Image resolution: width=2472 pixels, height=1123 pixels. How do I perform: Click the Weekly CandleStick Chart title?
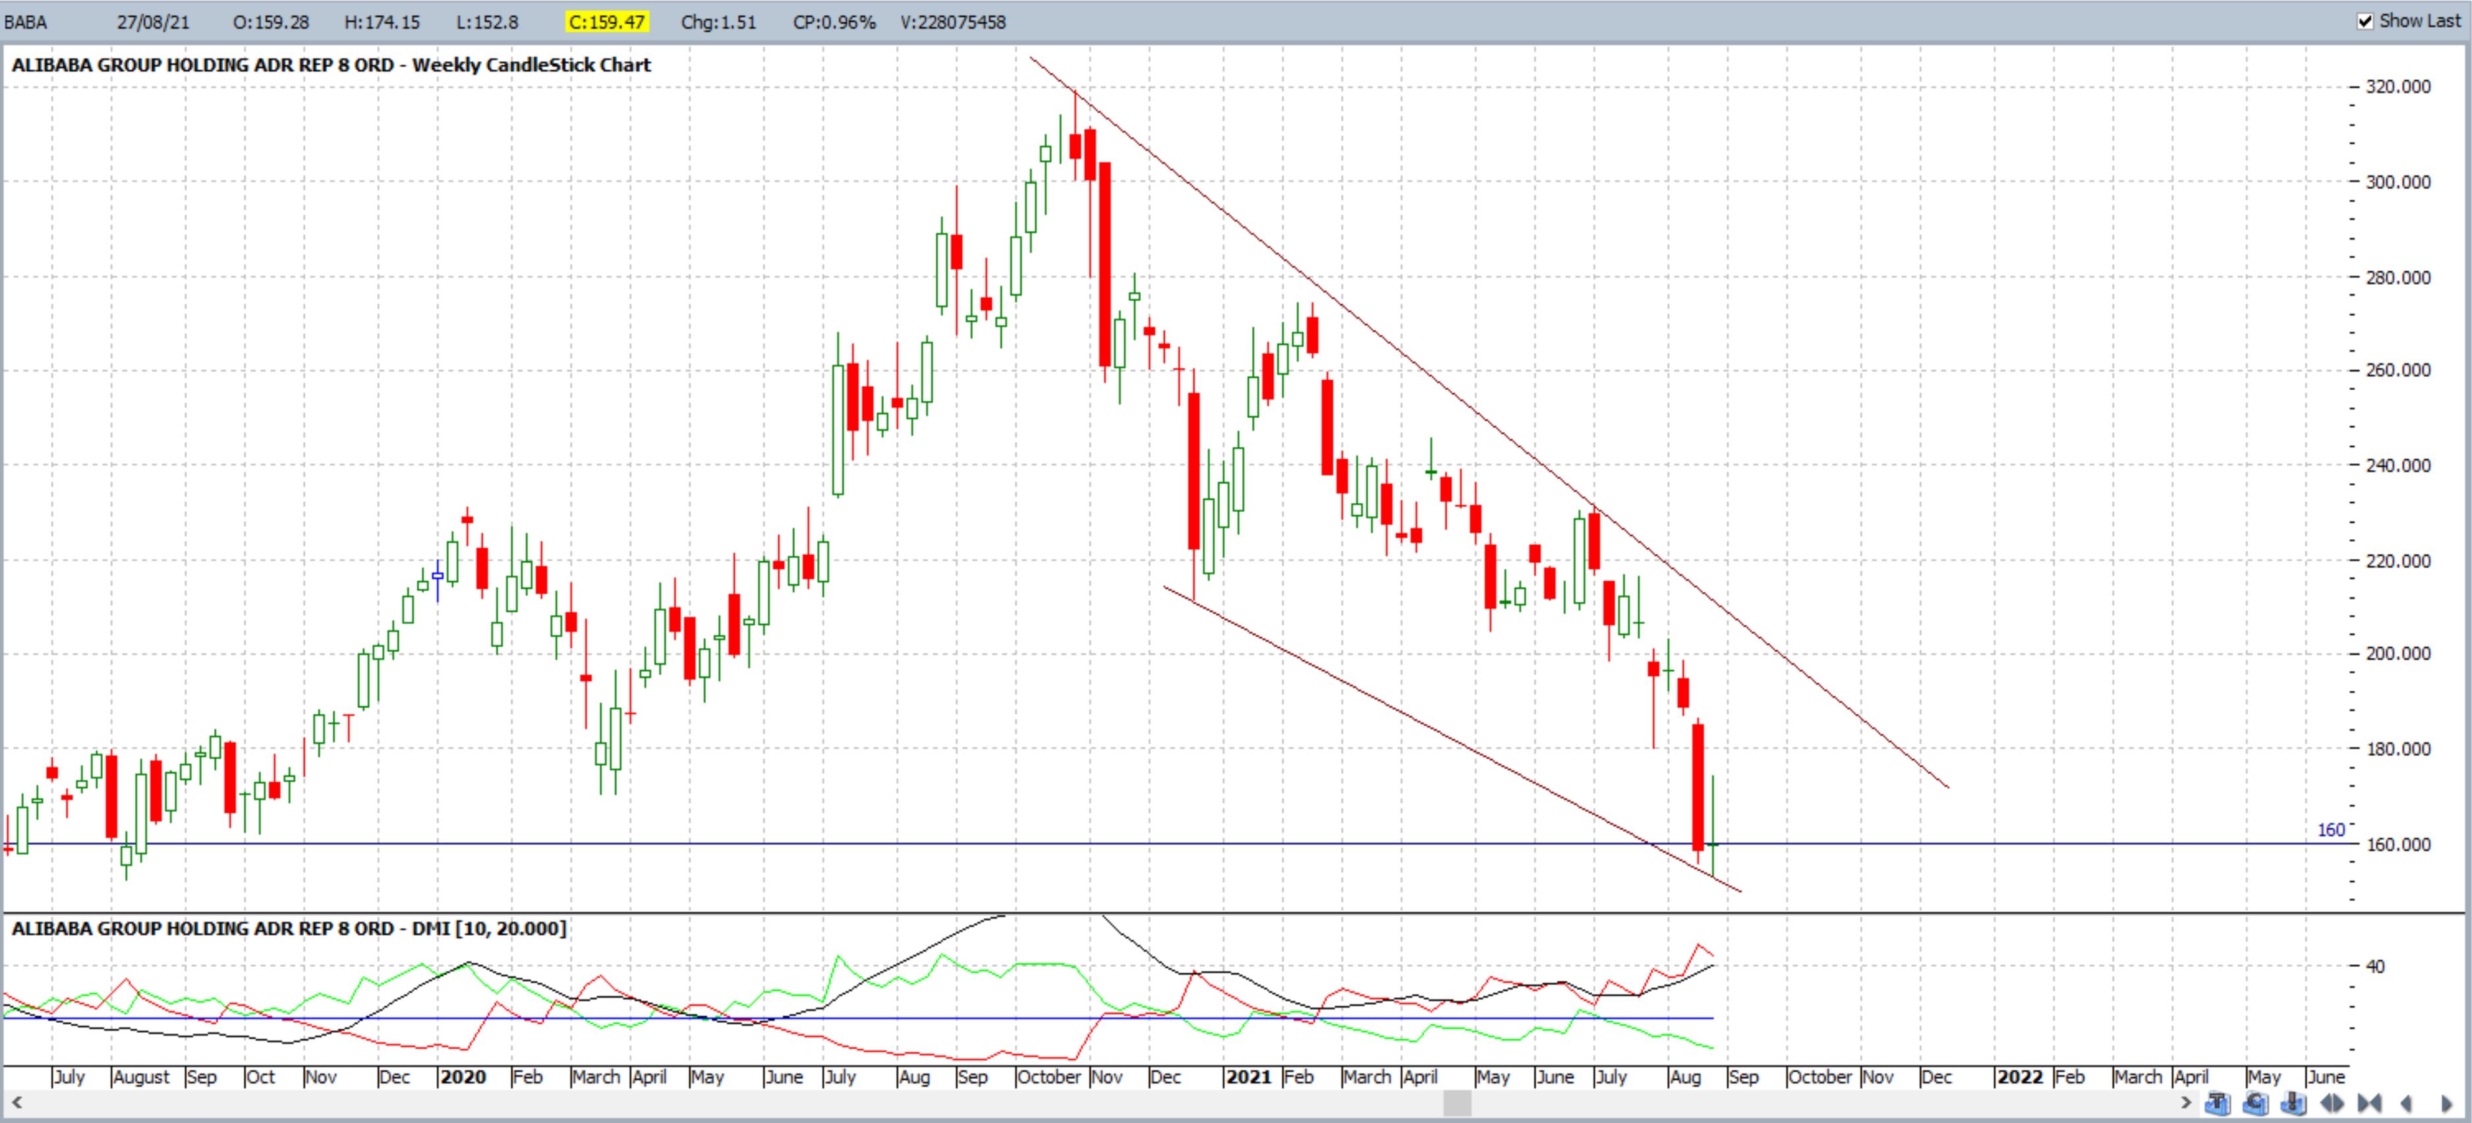(x=531, y=65)
